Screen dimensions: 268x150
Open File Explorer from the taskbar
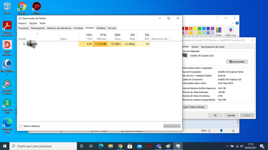coord(111,146)
